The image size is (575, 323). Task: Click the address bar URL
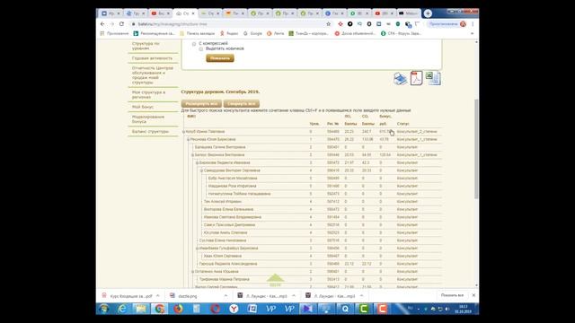coord(172,24)
